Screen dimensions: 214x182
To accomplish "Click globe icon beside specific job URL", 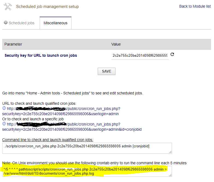I will click(4, 124).
